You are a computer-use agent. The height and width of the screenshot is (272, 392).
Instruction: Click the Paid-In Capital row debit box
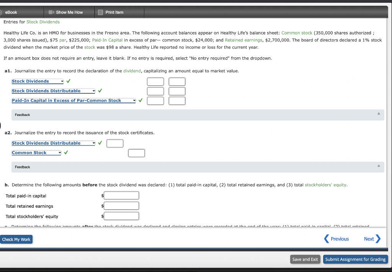155,101
